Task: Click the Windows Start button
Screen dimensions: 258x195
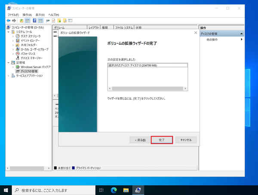Action: click(x=6, y=190)
